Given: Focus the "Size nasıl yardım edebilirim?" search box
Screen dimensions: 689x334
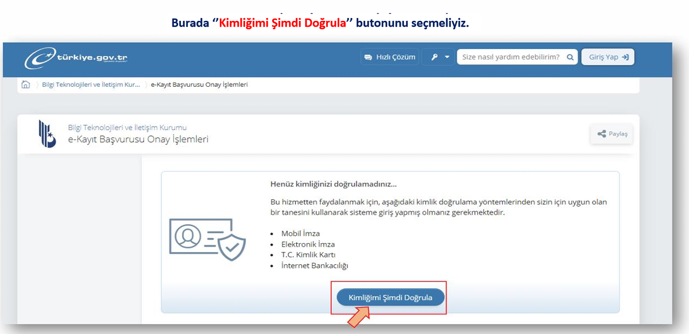Looking at the screenshot, I should coord(510,57).
